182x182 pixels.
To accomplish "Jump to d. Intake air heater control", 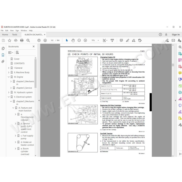I will [x=27, y=144].
